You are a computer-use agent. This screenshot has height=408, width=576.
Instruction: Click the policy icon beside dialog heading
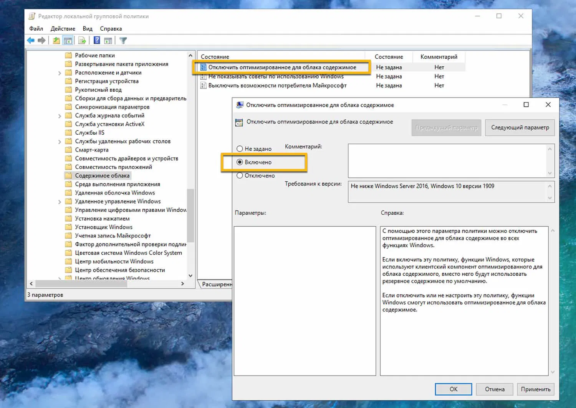coord(239,122)
